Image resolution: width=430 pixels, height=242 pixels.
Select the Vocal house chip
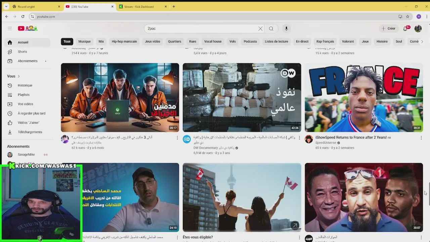pyautogui.click(x=213, y=42)
